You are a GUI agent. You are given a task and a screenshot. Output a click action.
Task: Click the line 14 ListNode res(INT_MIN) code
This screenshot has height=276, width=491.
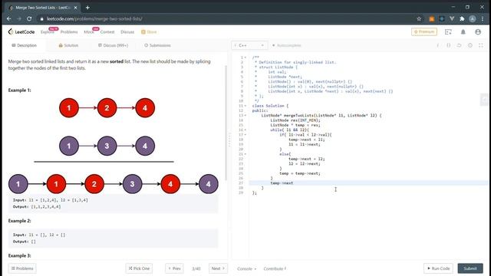click(295, 120)
